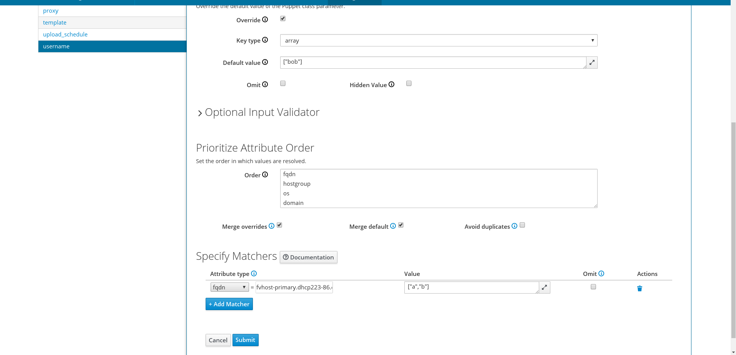Select the upload_schedule parameter in the sidebar
736x355 pixels.
65,35
